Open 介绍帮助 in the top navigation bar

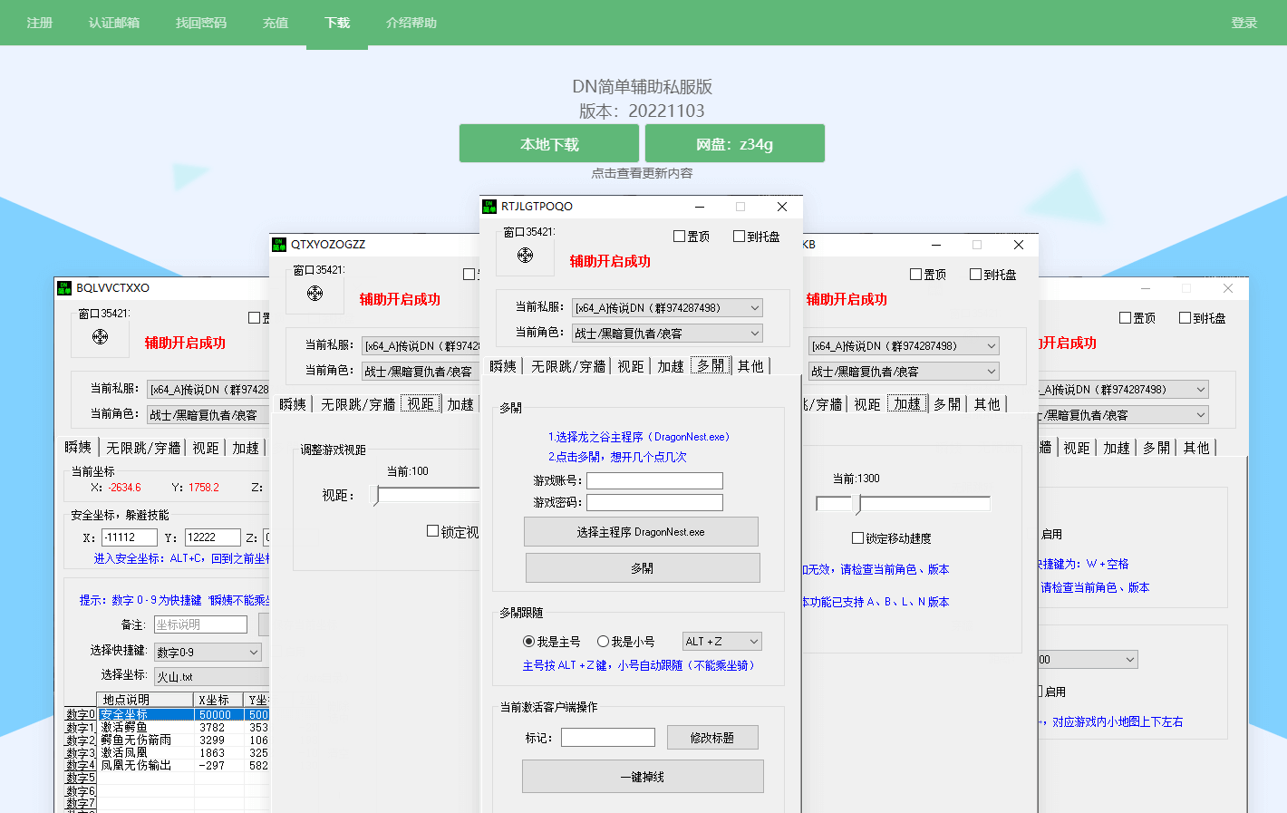tap(411, 23)
